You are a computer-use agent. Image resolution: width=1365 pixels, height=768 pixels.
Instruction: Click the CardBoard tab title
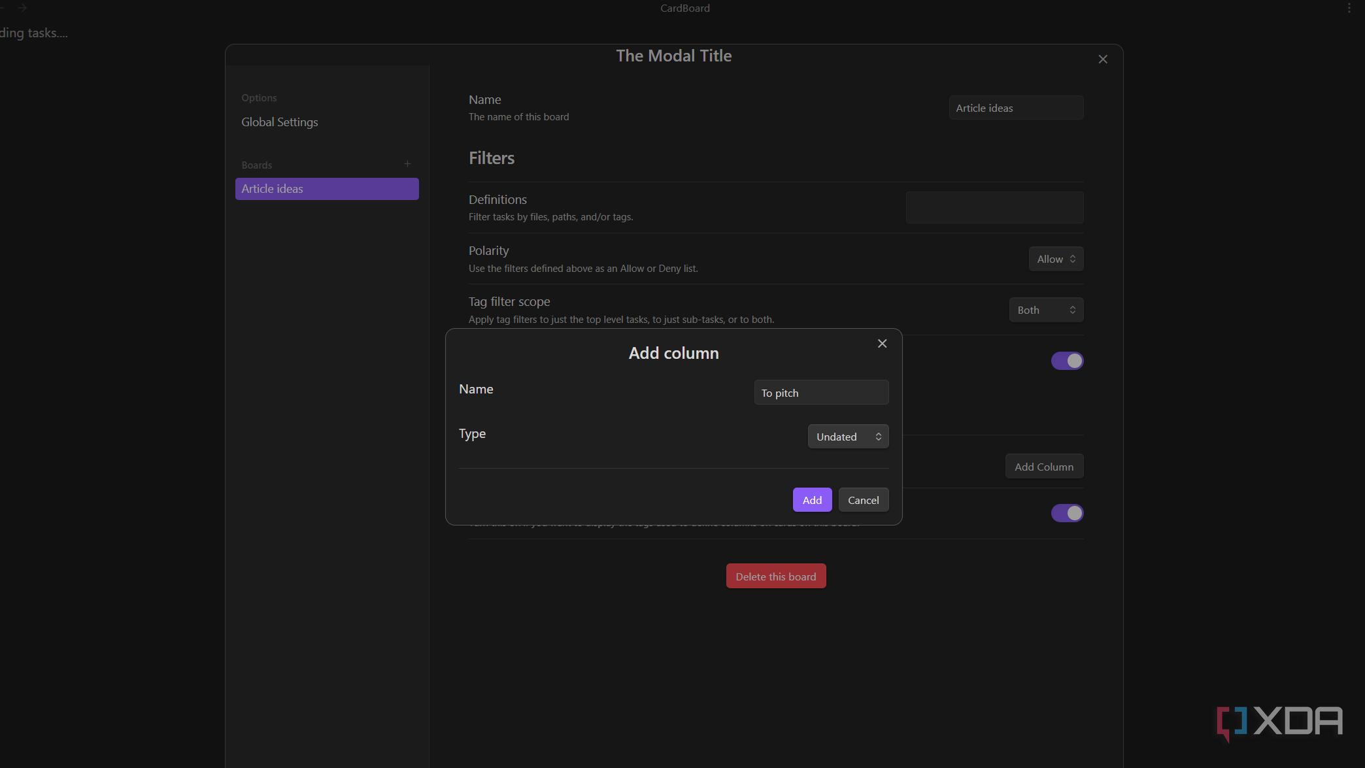684,8
